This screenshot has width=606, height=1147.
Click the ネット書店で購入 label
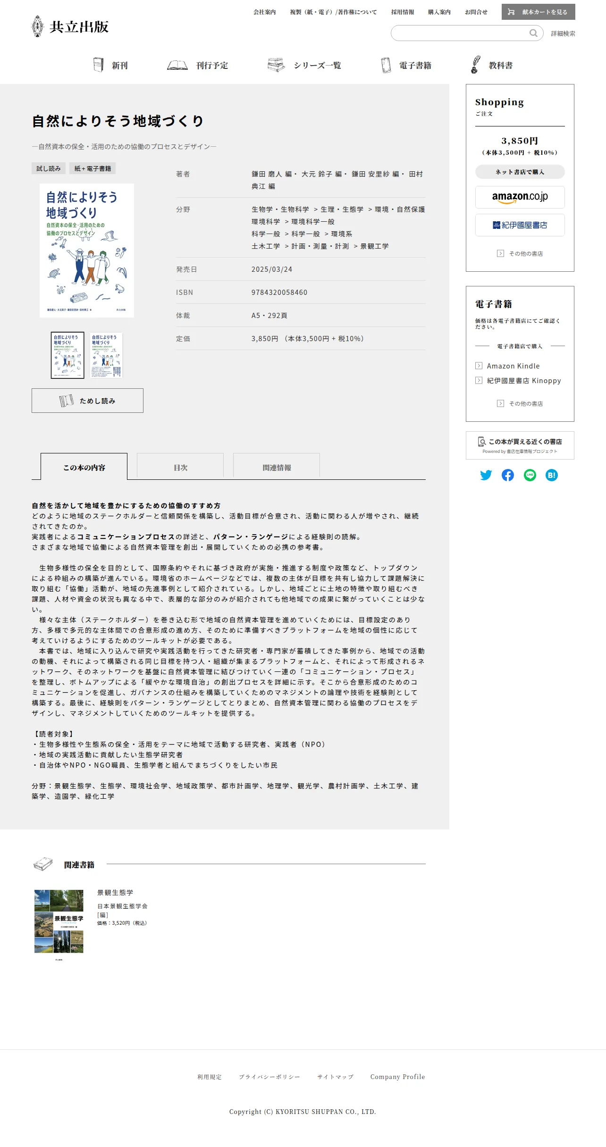[x=520, y=172]
